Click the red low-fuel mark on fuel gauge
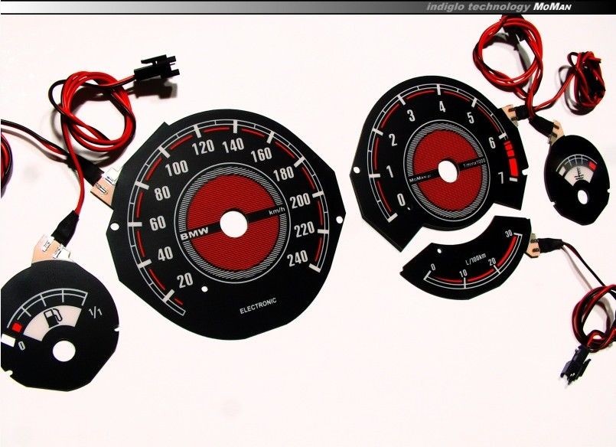The width and height of the screenshot is (616, 447). [x=16, y=327]
